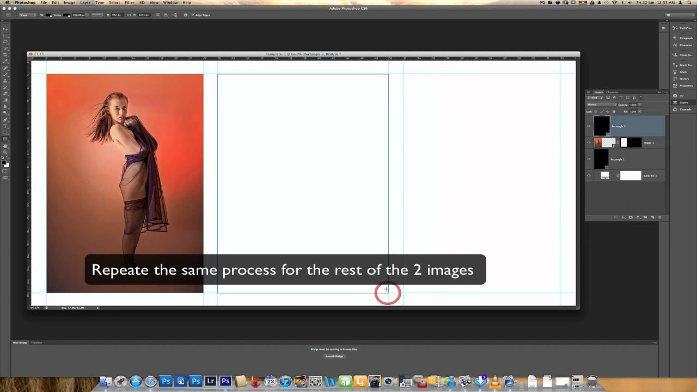Viewport: 697px width, 392px height.
Task: Expand the collapsed panel dock arrow
Action: (663, 28)
